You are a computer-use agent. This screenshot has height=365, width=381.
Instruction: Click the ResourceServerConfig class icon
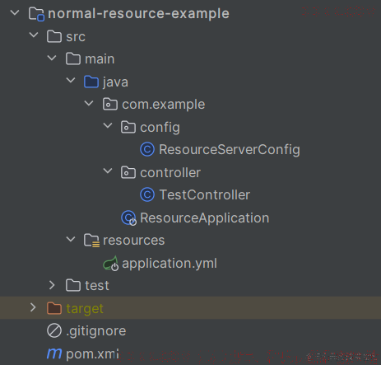(x=147, y=150)
